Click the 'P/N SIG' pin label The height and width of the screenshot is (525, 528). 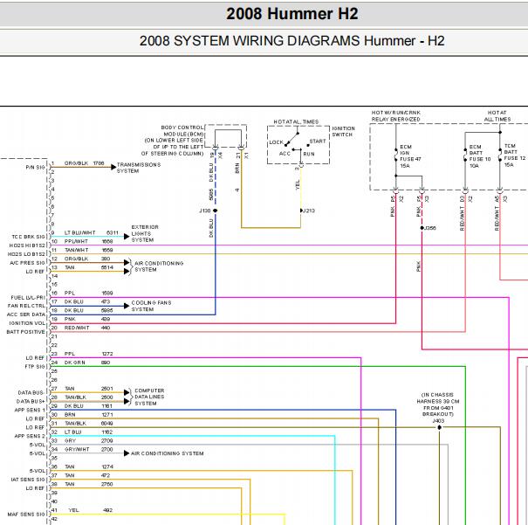(x=35, y=167)
